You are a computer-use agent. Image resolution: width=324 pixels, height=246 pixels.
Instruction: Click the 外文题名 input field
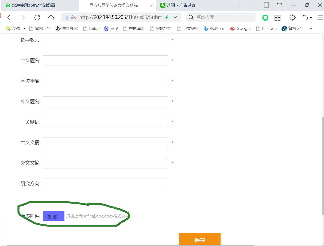tap(105, 102)
